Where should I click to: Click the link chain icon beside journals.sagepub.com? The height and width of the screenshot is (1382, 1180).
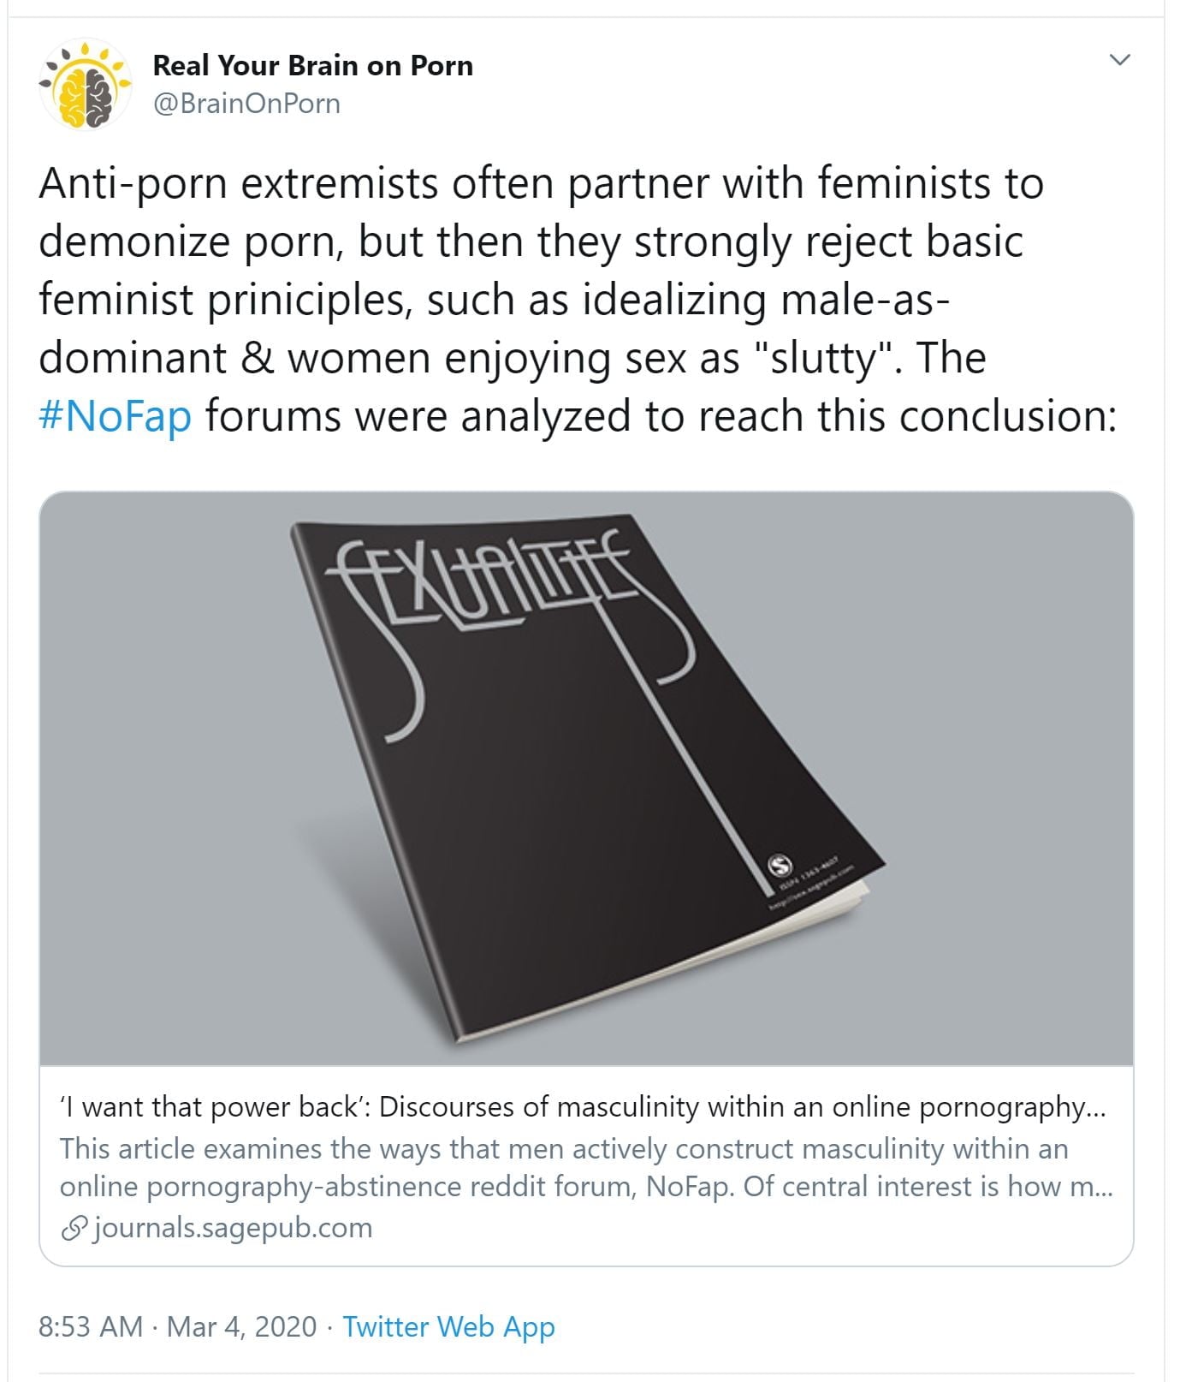point(74,1229)
